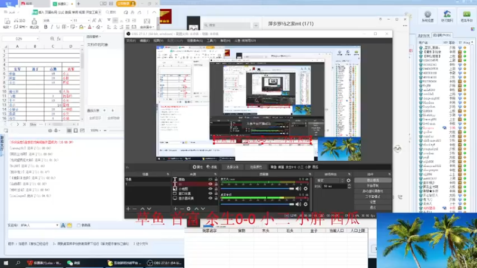The image size is (477, 268).
Task: Open font size dropdown in WPS
Action: pyautogui.click(x=88, y=20)
